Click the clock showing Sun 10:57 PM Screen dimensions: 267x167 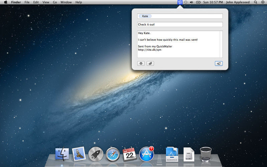tap(213, 2)
